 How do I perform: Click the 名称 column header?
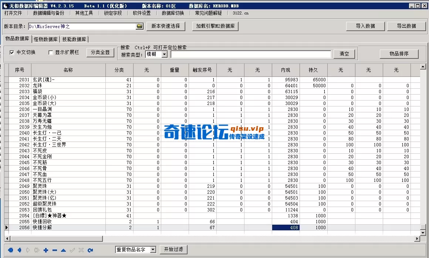tap(68, 70)
